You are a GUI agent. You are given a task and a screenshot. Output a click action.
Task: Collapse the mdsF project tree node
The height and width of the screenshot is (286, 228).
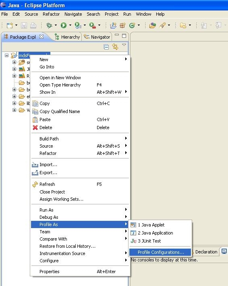[x=6, y=55]
